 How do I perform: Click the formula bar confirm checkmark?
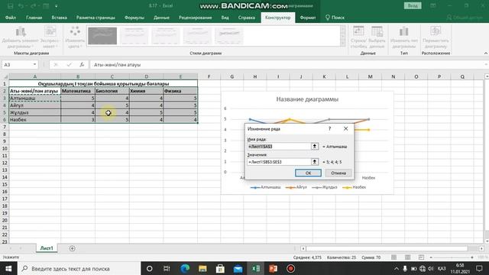click(69, 64)
